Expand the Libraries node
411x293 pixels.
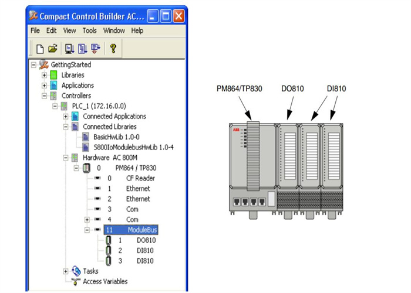(44, 75)
